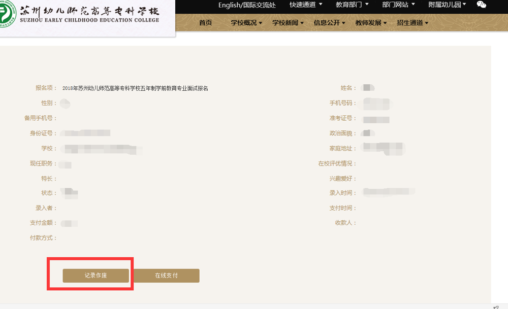Click the 准考证号 label
The width and height of the screenshot is (508, 309).
343,118
